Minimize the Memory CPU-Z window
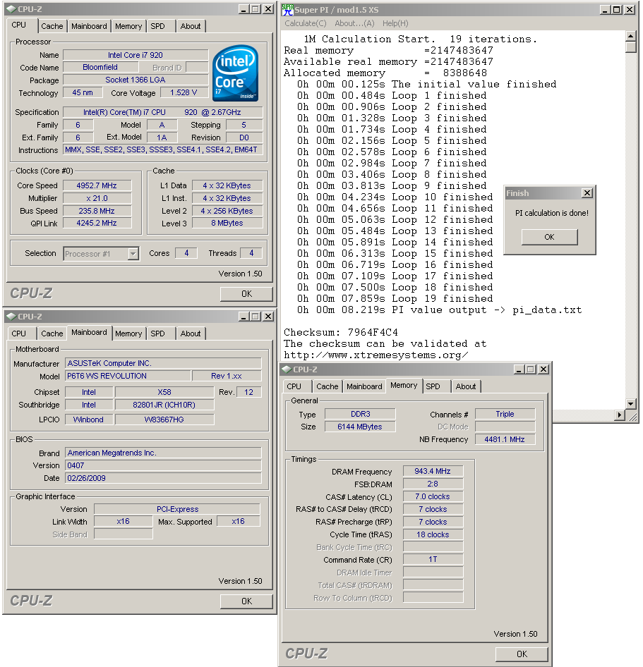This screenshot has height=667, width=643. click(519, 369)
